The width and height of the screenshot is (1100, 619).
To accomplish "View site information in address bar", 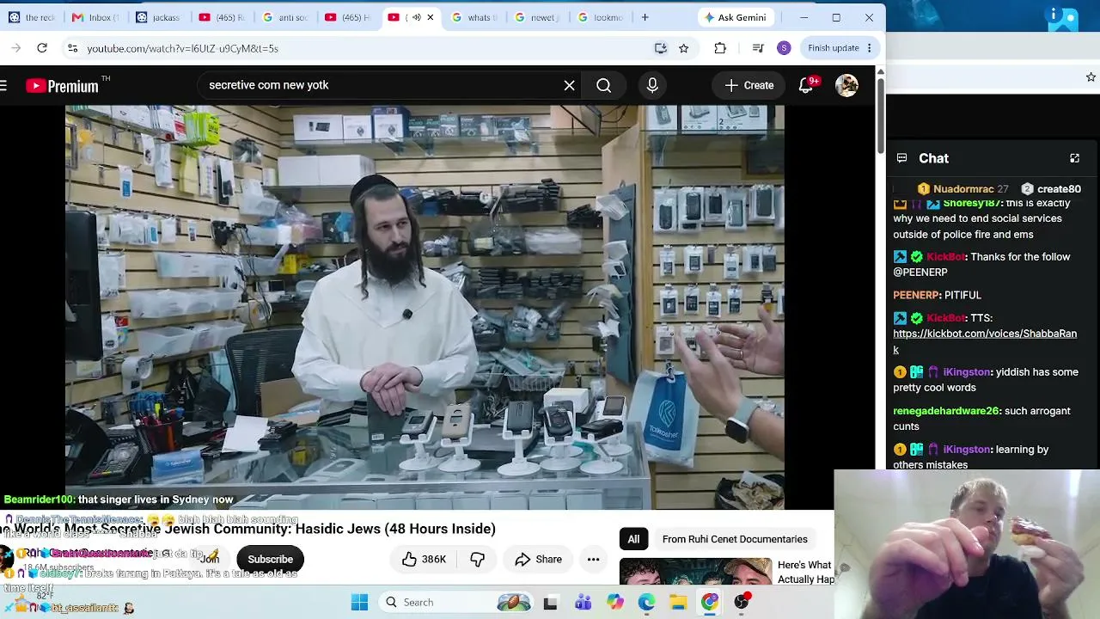I will pos(72,48).
